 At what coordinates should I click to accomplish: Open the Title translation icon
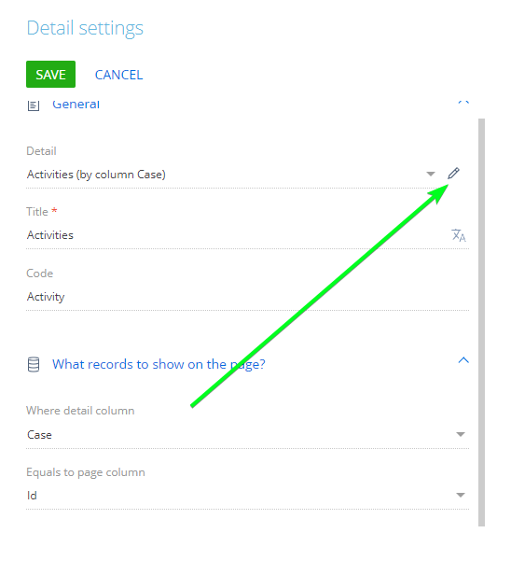[459, 235]
